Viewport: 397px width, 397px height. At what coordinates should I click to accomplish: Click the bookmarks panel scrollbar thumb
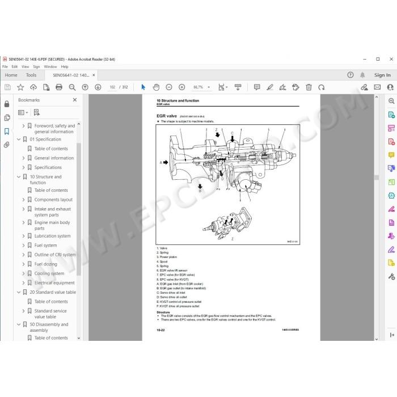pos(79,209)
